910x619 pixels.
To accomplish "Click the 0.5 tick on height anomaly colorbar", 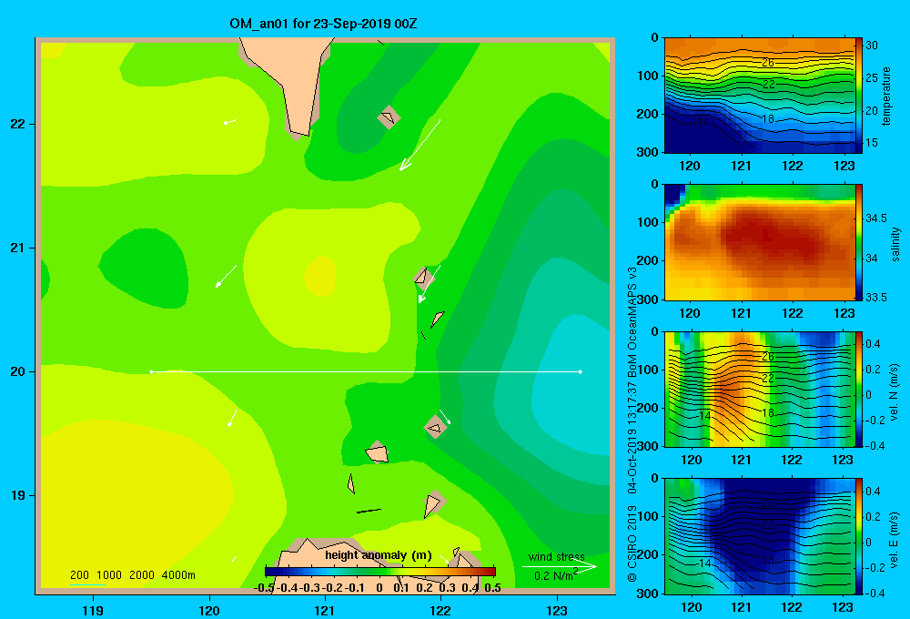I will [x=492, y=588].
